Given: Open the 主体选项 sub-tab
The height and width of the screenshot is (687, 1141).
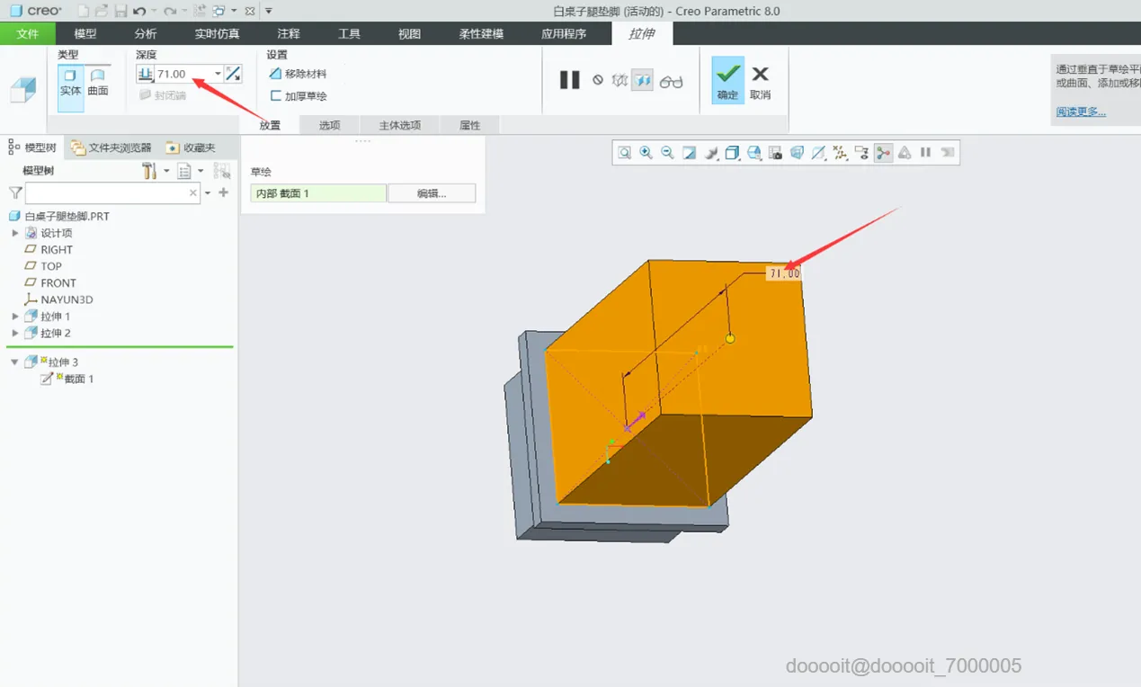Looking at the screenshot, I should (400, 125).
